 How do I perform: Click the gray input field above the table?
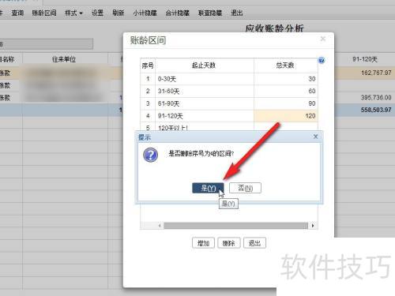click(x=46, y=44)
